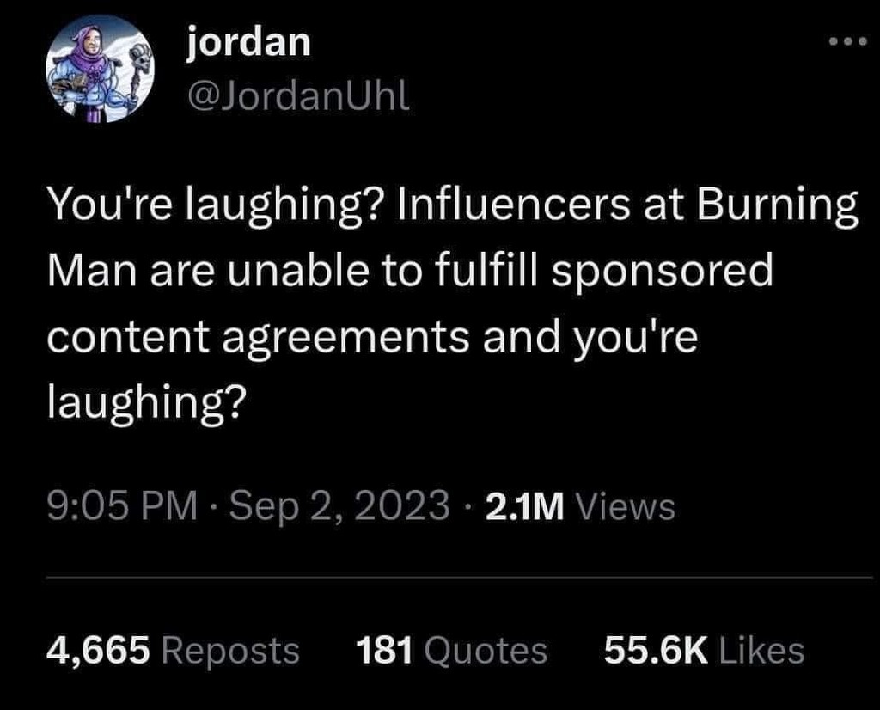View the 4,665 reposts count
This screenshot has height=710, width=880.
coord(98,651)
